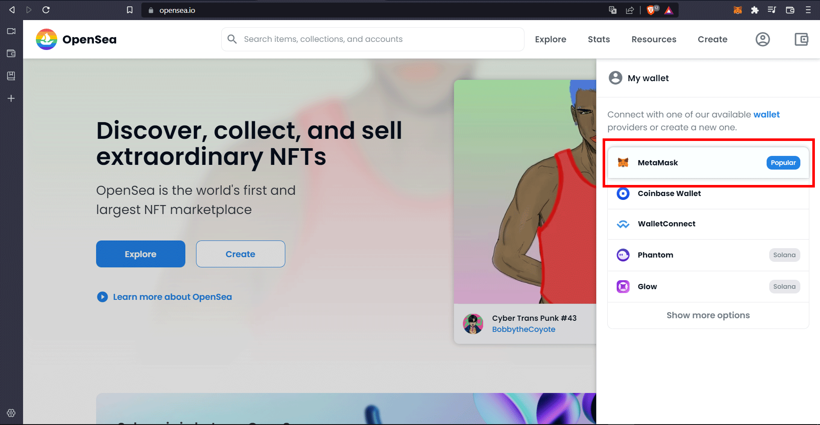Choose MetaMask wallet option
The height and width of the screenshot is (425, 820).
708,163
